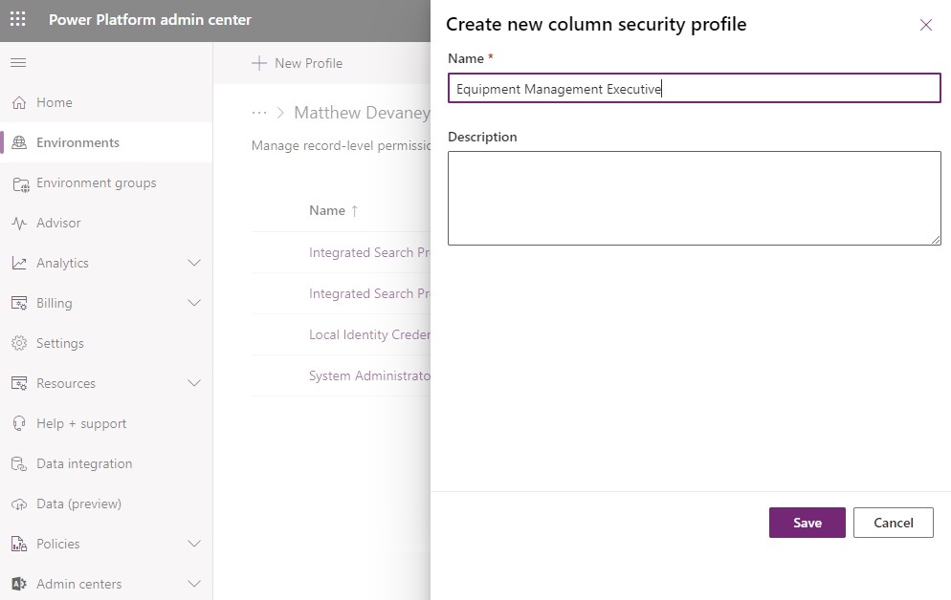Expand the Resources section
Screen dimensions: 951x600
tap(194, 383)
